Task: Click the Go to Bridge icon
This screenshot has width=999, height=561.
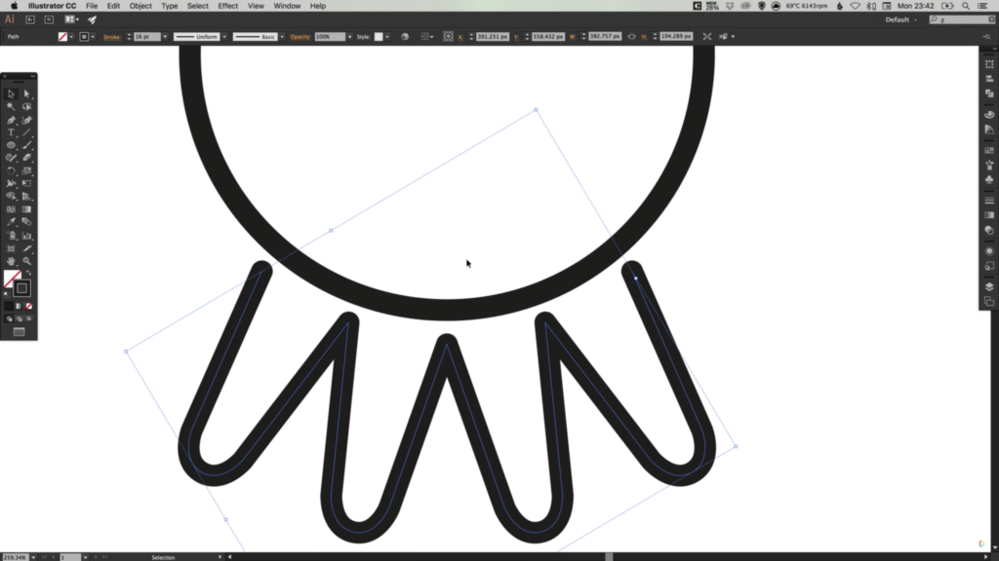Action: coord(31,19)
